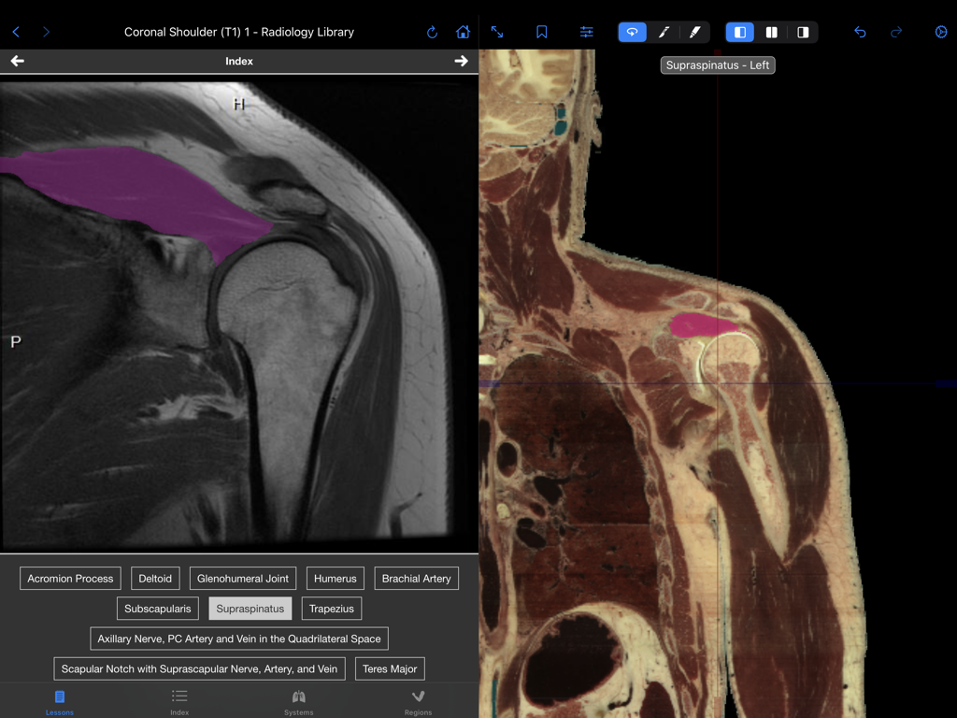Viewport: 957px width, 718px height.
Task: Undo the last annotation
Action: pyautogui.click(x=859, y=32)
